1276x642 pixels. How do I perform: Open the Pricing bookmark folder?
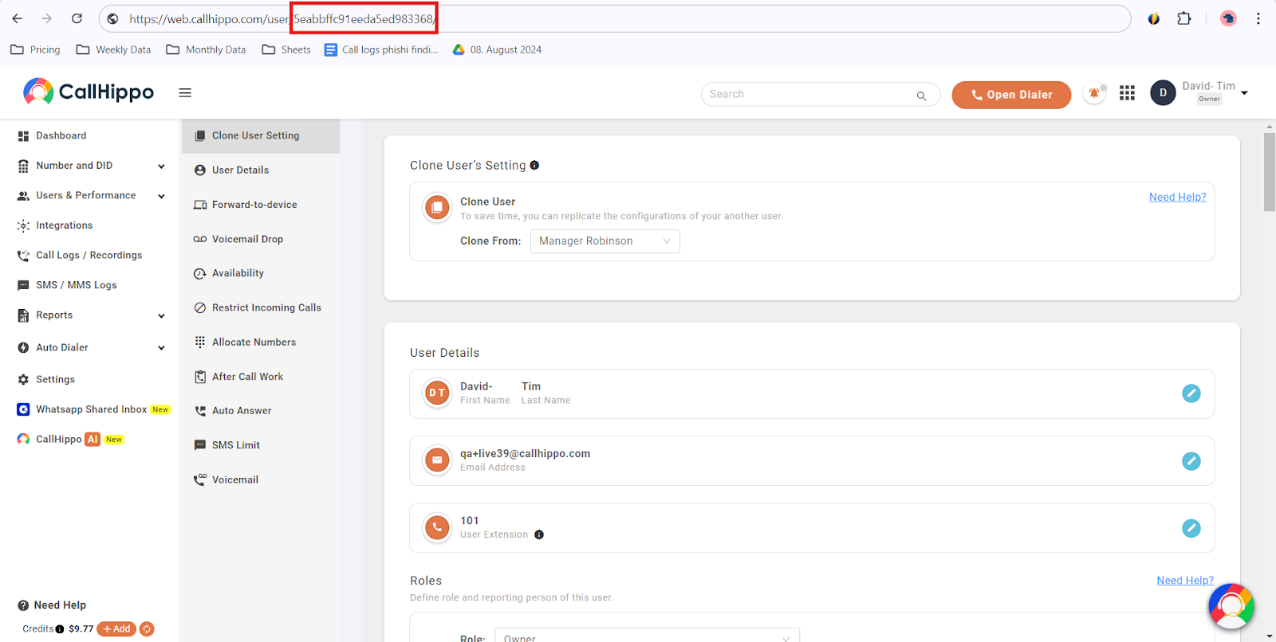coord(35,49)
